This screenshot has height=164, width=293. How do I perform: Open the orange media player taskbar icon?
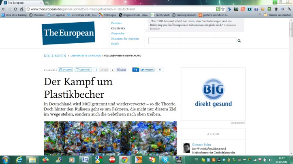click(x=72, y=160)
